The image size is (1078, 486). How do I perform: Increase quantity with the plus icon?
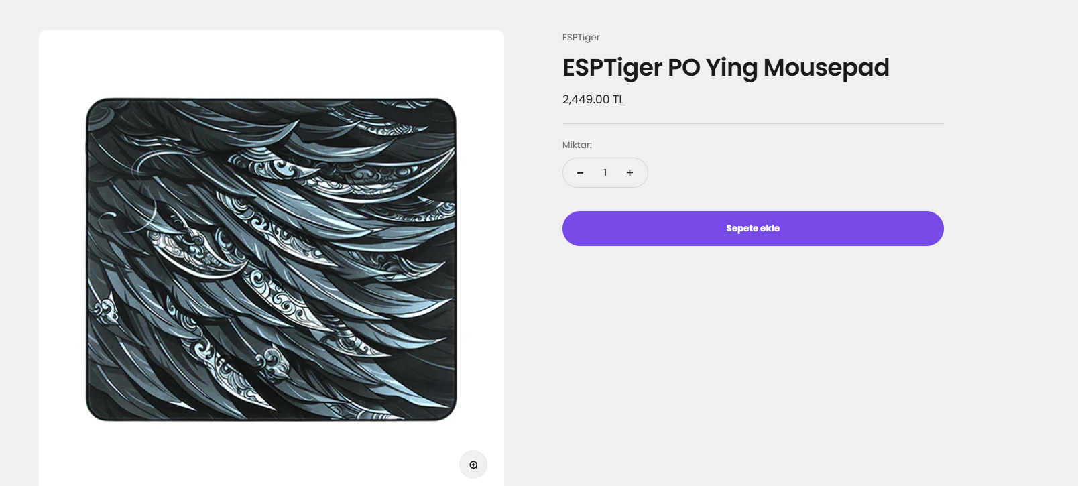(x=630, y=173)
